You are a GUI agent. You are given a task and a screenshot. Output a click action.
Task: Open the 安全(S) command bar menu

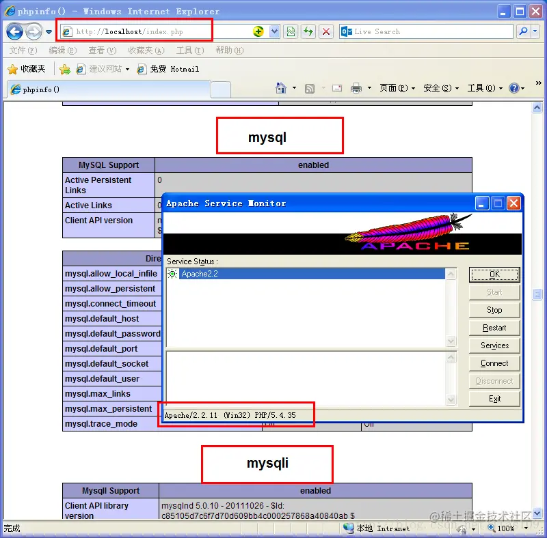point(441,88)
